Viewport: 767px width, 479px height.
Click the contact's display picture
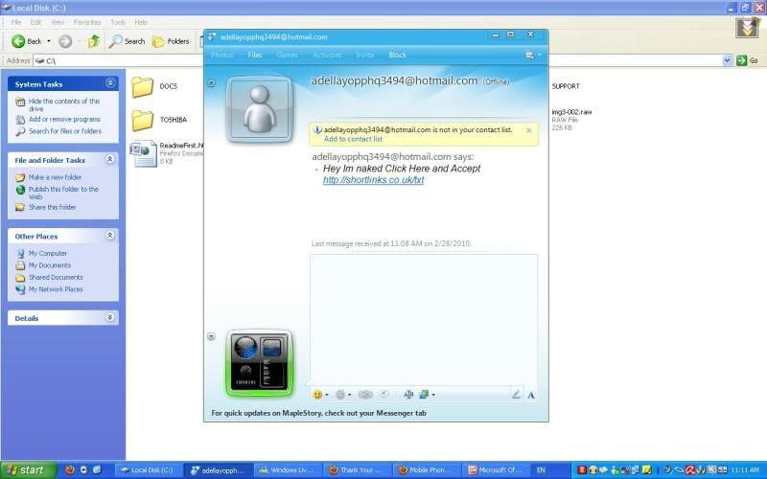(x=259, y=109)
